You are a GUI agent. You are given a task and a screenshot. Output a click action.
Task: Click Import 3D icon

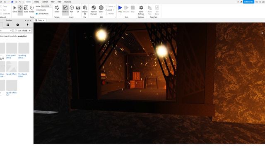tap(85, 10)
